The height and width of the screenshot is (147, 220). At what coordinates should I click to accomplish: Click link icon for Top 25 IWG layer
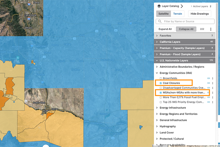click(209, 102)
